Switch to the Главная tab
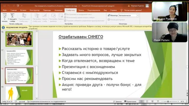Screen dimensions: 189x106 click(x=14, y=10)
